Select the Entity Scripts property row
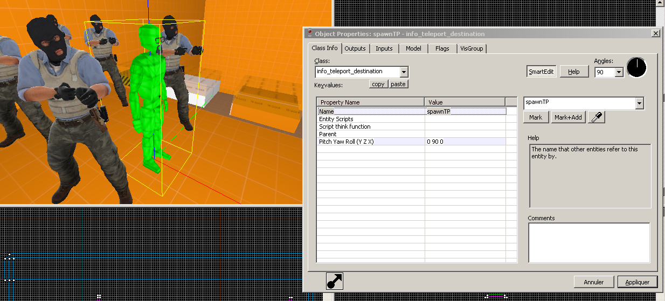665x301 pixels. coord(412,119)
